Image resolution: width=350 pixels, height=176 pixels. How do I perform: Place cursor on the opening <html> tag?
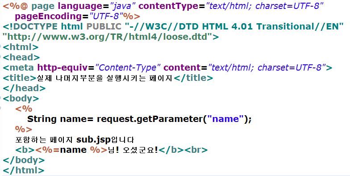21,47
